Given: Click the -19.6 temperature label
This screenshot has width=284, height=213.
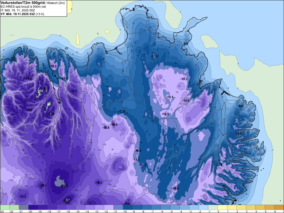Looking at the screenshot, I should 29,110.
